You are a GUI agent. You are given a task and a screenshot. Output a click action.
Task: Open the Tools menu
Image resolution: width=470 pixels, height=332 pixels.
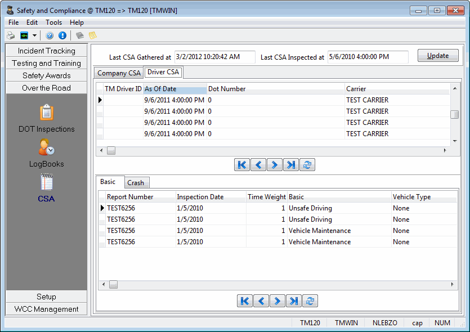(53, 23)
